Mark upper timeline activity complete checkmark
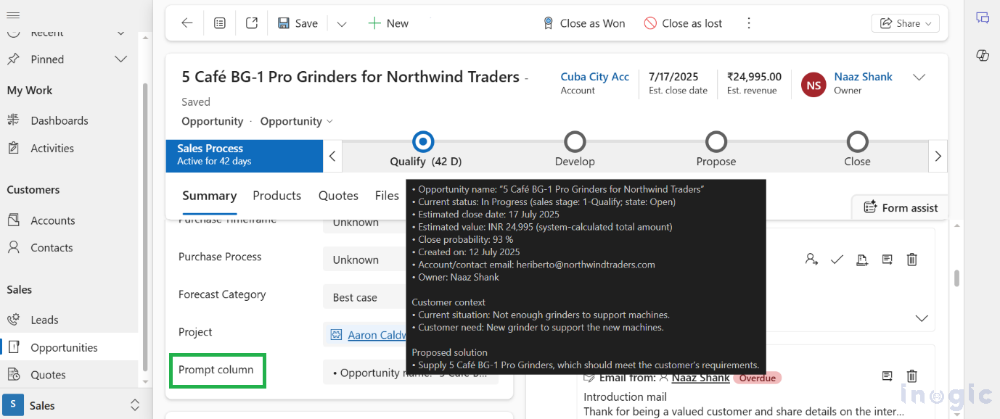 [837, 259]
